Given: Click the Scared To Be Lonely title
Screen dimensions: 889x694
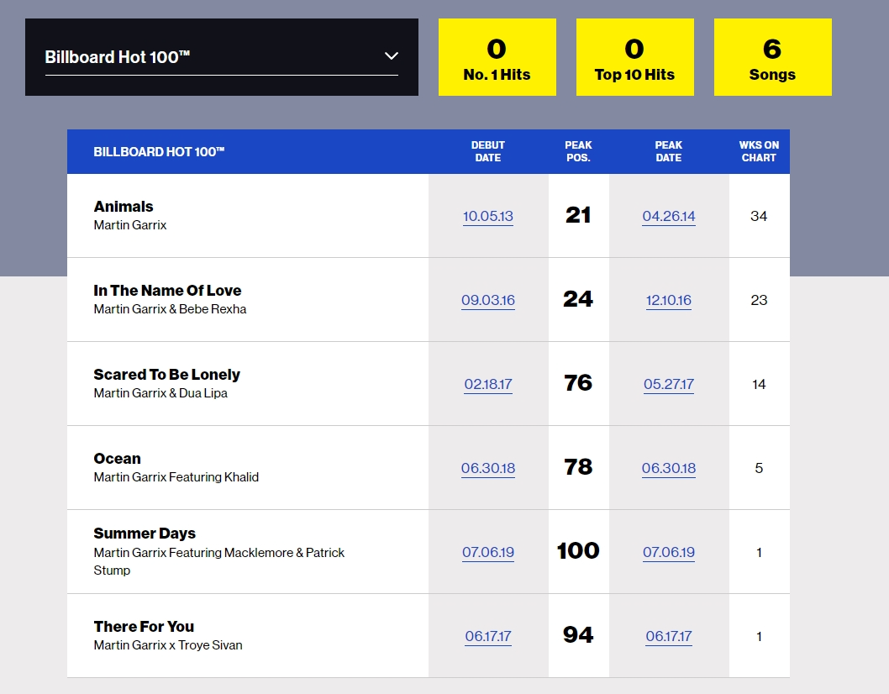Looking at the screenshot, I should 166,374.
